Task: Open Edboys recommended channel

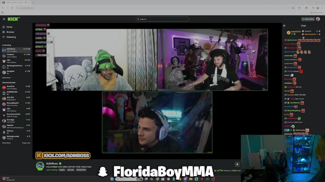Action: pyautogui.click(x=16, y=132)
